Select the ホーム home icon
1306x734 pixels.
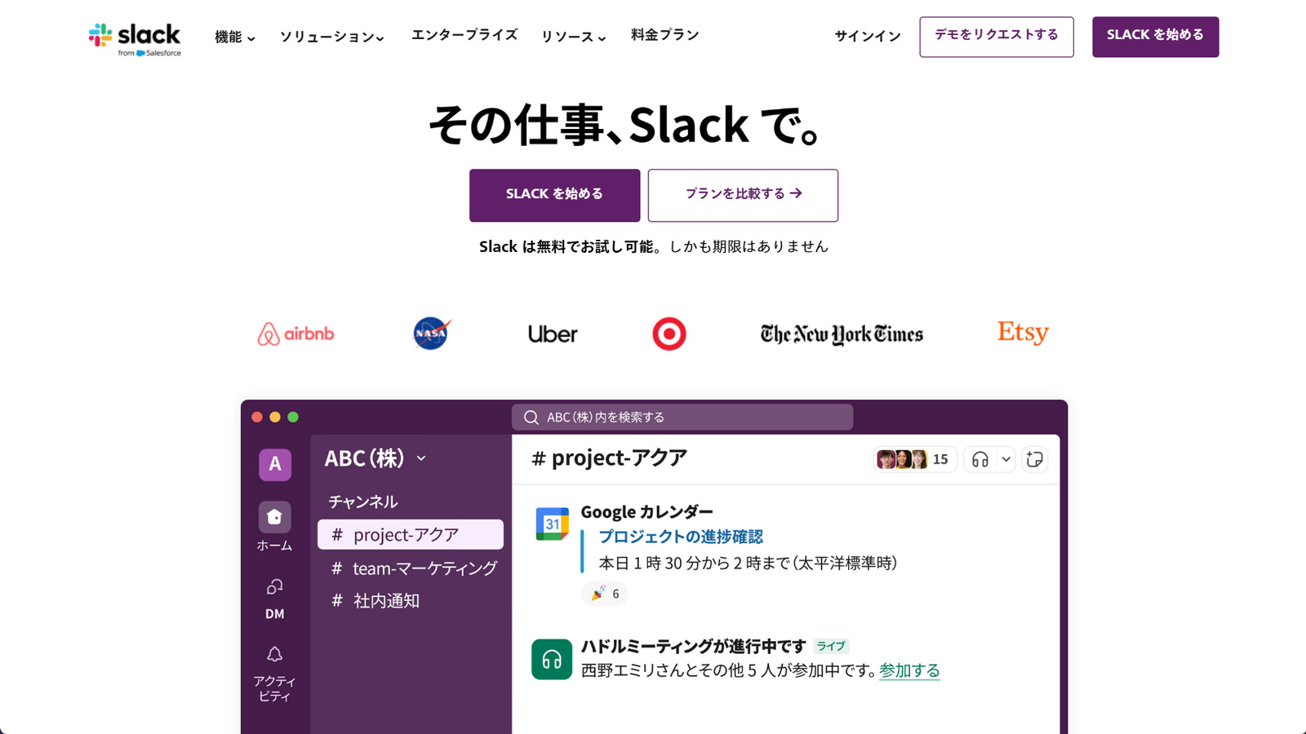274,517
